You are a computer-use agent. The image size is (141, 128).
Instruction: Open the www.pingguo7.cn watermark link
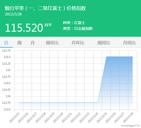click(x=130, y=126)
